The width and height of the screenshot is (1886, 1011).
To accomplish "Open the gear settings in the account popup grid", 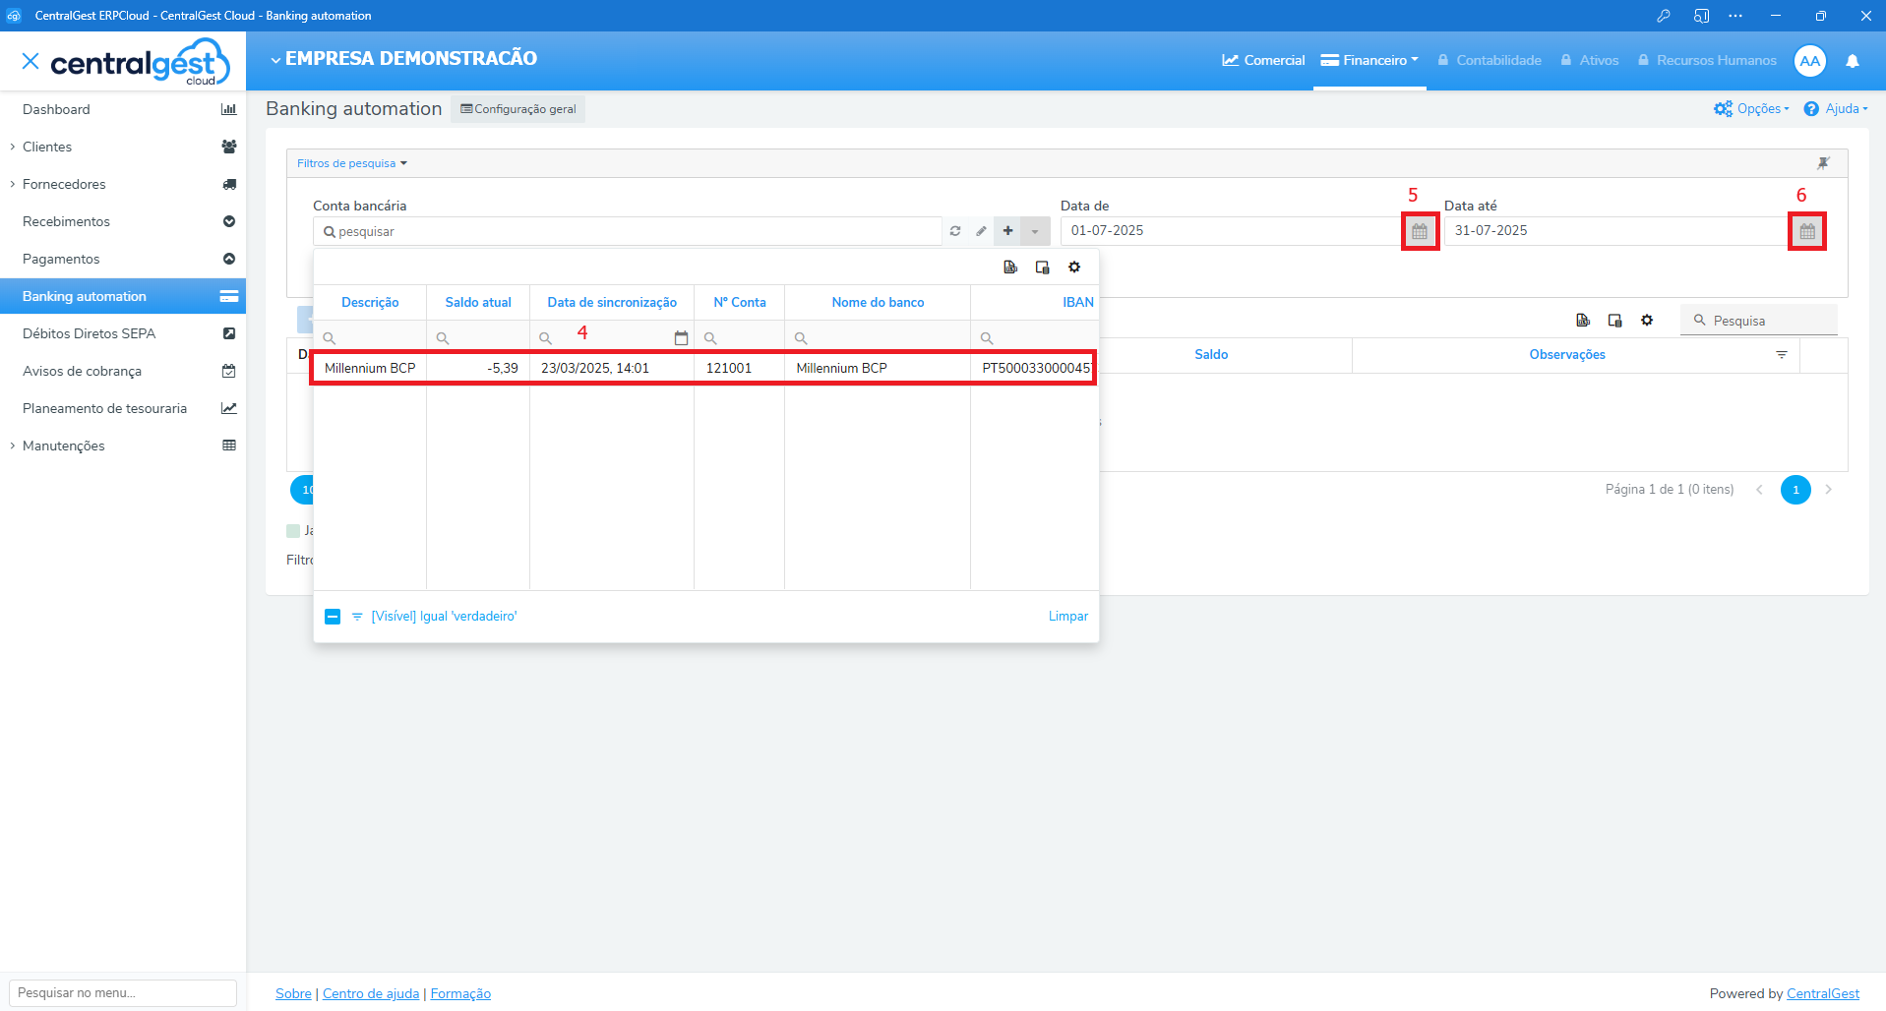I will pyautogui.click(x=1074, y=267).
